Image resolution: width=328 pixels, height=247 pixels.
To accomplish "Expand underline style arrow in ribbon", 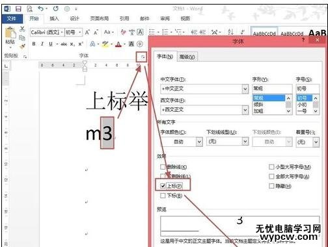I will point(57,44).
